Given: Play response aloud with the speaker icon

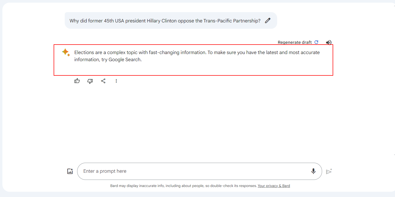Looking at the screenshot, I should pyautogui.click(x=328, y=42).
